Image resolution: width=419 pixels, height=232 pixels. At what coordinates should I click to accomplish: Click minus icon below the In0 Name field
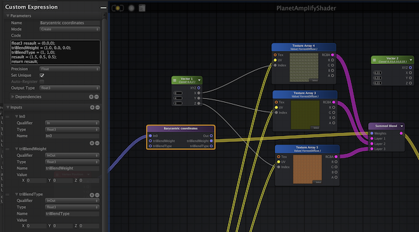click(97, 143)
